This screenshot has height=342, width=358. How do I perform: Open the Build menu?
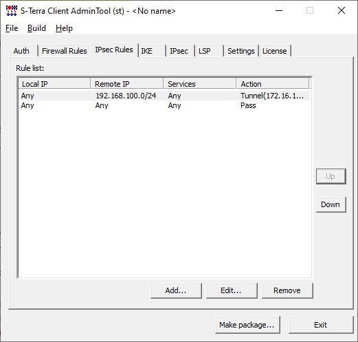click(x=36, y=28)
